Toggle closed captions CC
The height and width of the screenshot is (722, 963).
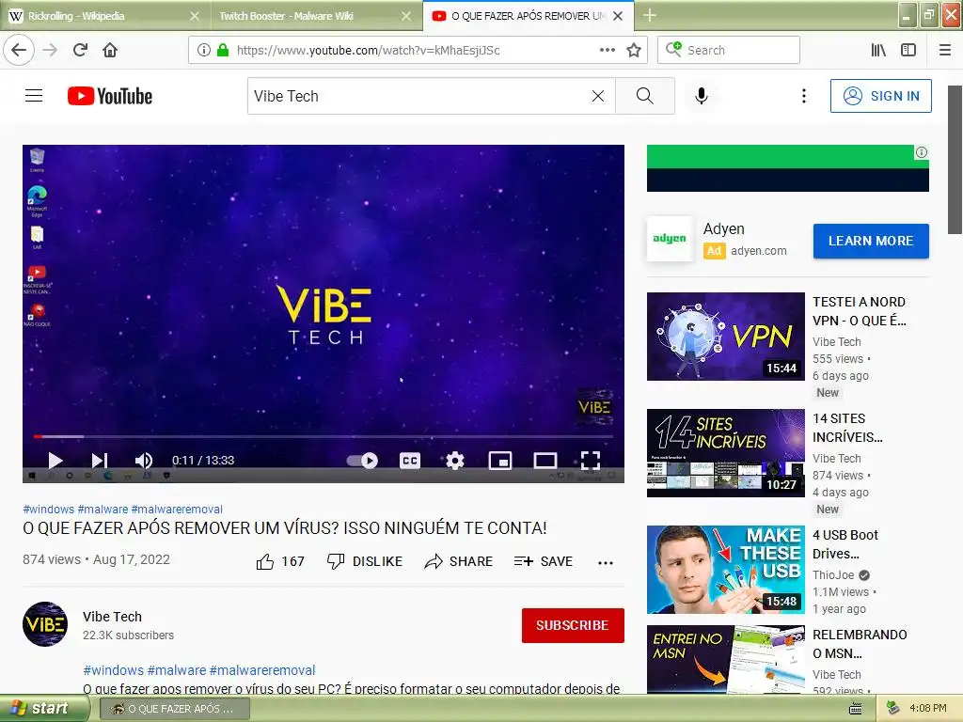(x=410, y=460)
